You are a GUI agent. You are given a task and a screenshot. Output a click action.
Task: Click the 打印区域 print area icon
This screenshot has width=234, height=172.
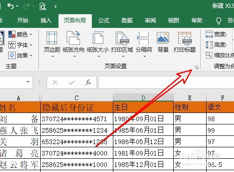click(122, 38)
